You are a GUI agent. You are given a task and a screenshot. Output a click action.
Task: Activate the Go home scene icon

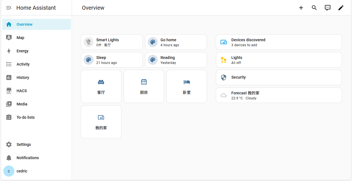point(153,42)
